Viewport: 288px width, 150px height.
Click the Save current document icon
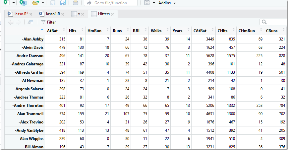(x=53, y=3)
